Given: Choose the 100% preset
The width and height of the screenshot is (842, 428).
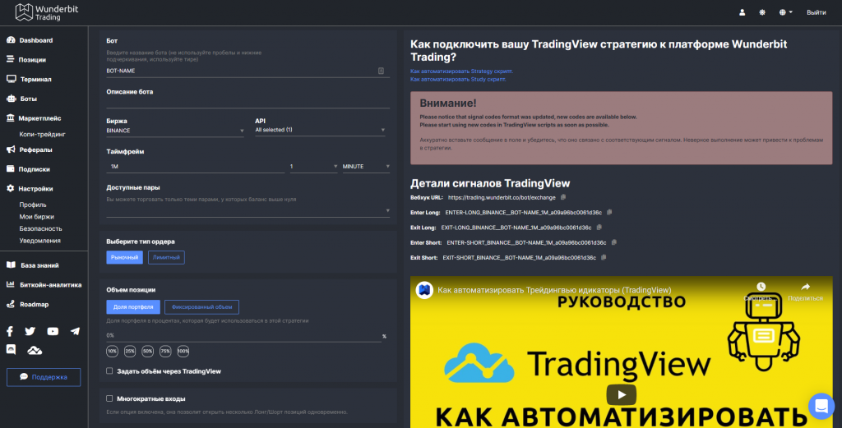Looking at the screenshot, I should tap(183, 352).
